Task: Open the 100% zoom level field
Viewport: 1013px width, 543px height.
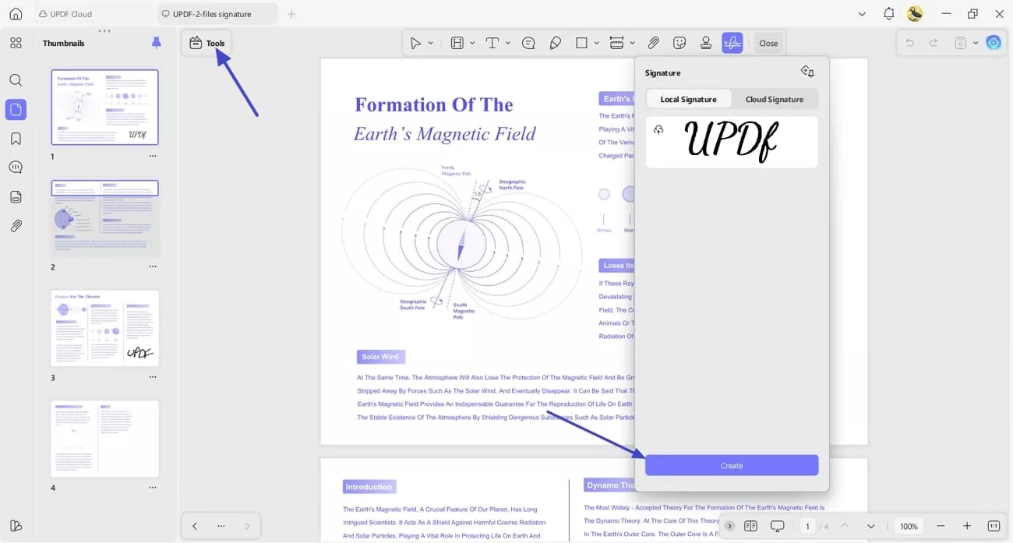Action: [909, 526]
